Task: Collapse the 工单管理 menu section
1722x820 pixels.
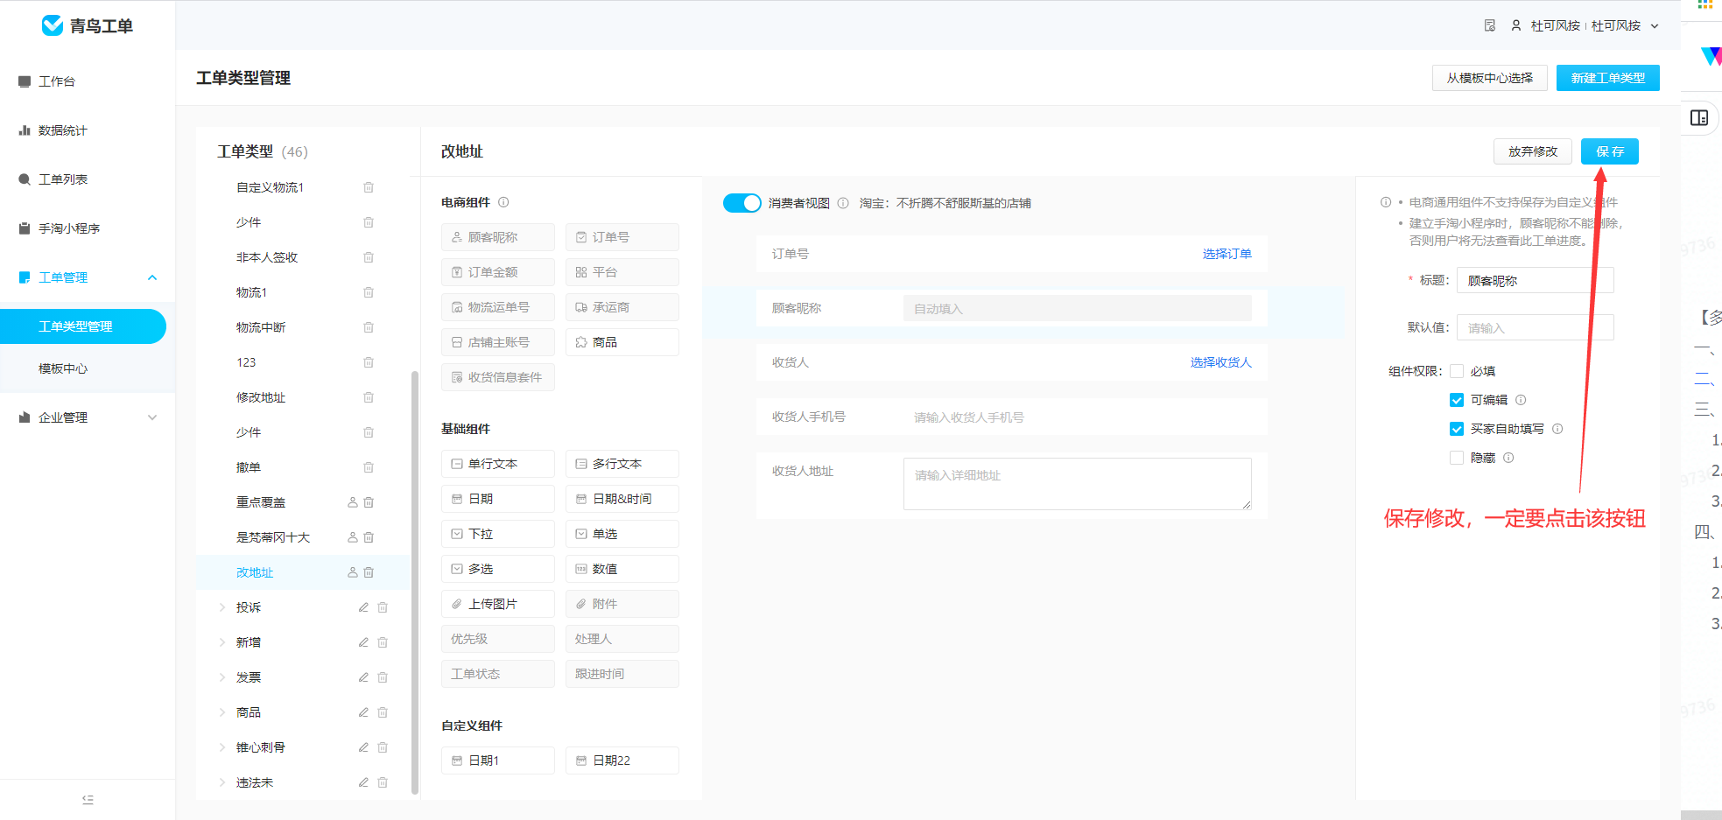Action: (152, 277)
